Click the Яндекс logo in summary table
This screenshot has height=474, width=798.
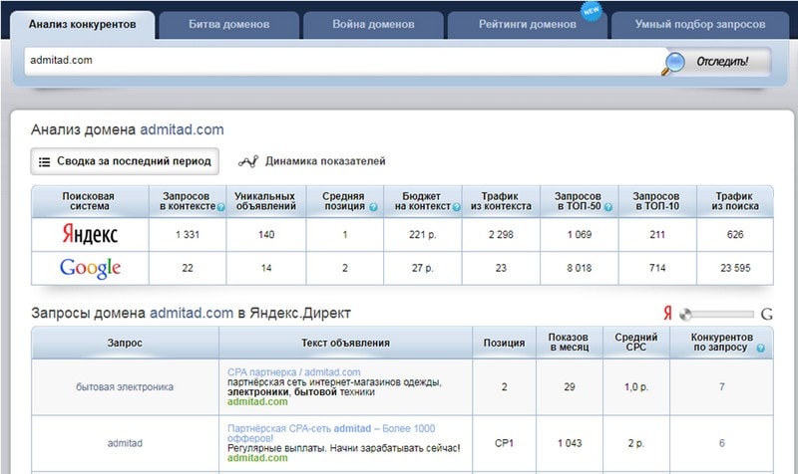click(90, 235)
